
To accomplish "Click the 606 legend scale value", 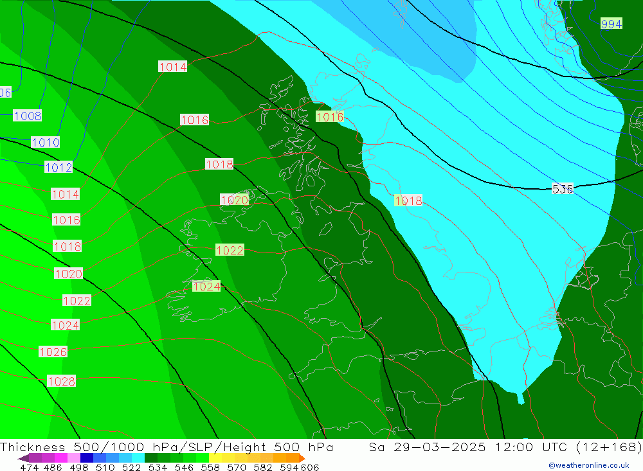I will click(x=310, y=468).
